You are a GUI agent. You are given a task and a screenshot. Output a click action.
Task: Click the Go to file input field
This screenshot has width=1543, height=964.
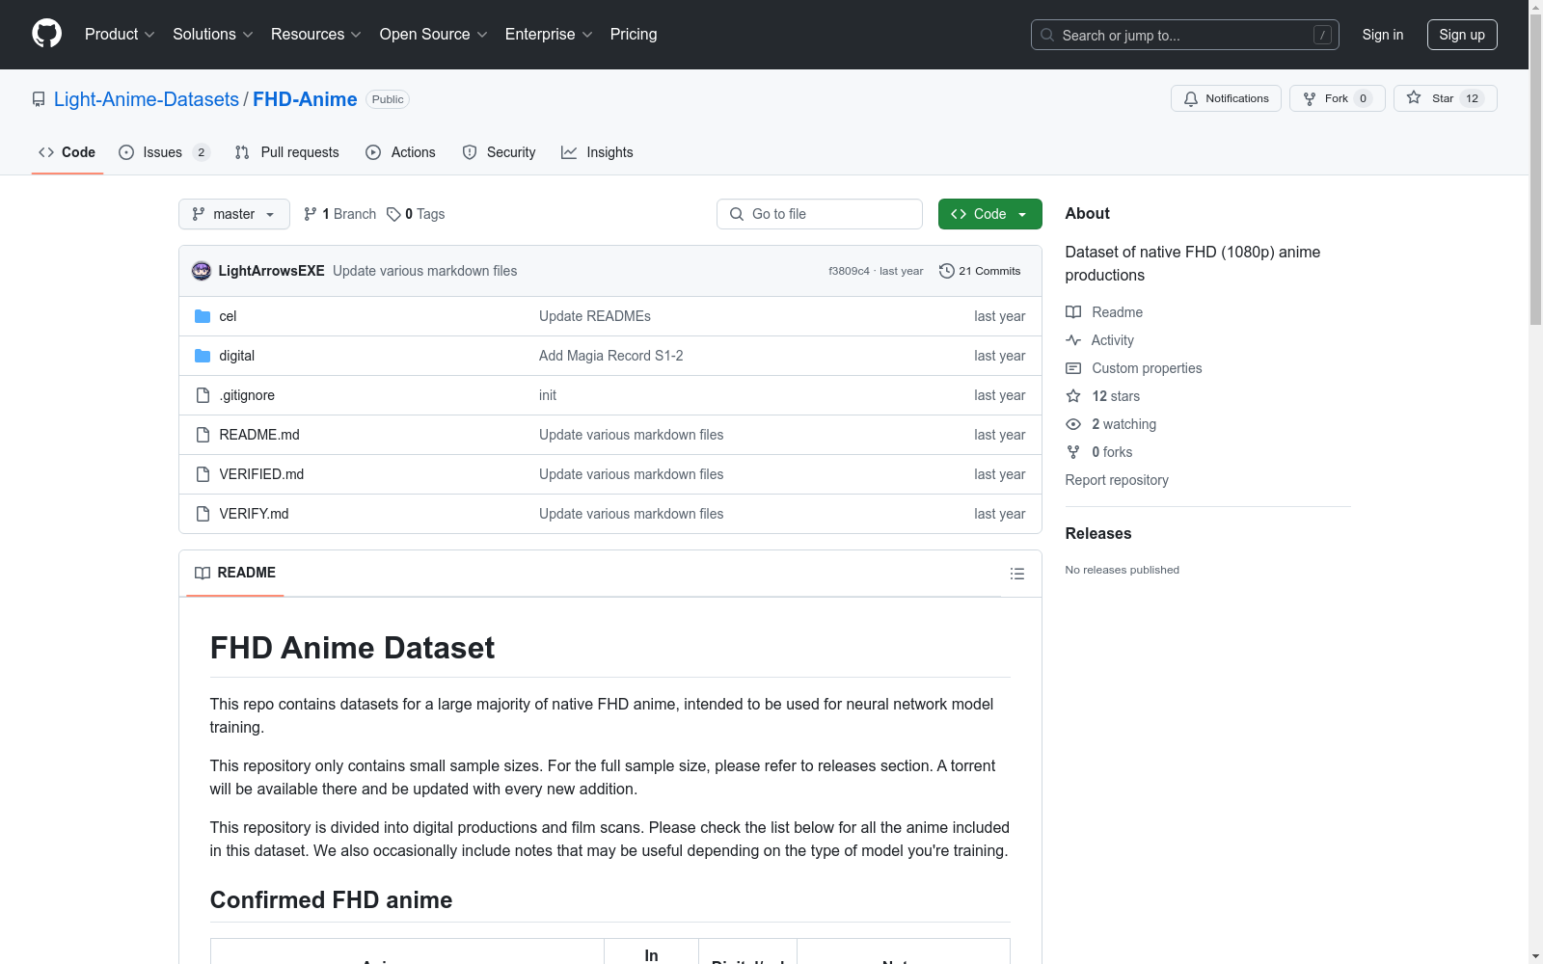pyautogui.click(x=820, y=214)
